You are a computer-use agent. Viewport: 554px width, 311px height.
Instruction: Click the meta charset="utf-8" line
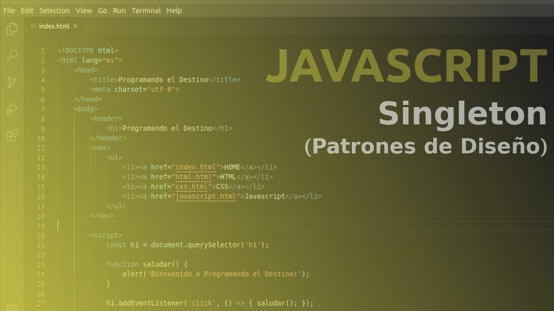pos(135,89)
